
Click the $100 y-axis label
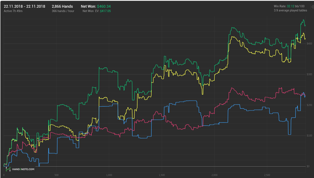pyautogui.click(x=310, y=136)
